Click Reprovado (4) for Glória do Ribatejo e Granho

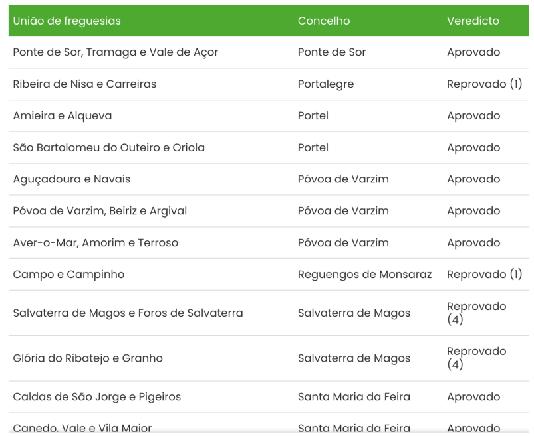click(x=476, y=358)
